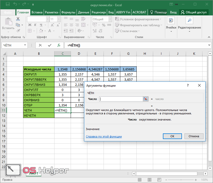Click the text orientation icon

[x=79, y=31]
